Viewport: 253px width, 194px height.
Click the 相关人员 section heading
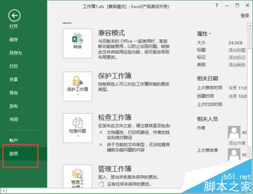pyautogui.click(x=207, y=119)
